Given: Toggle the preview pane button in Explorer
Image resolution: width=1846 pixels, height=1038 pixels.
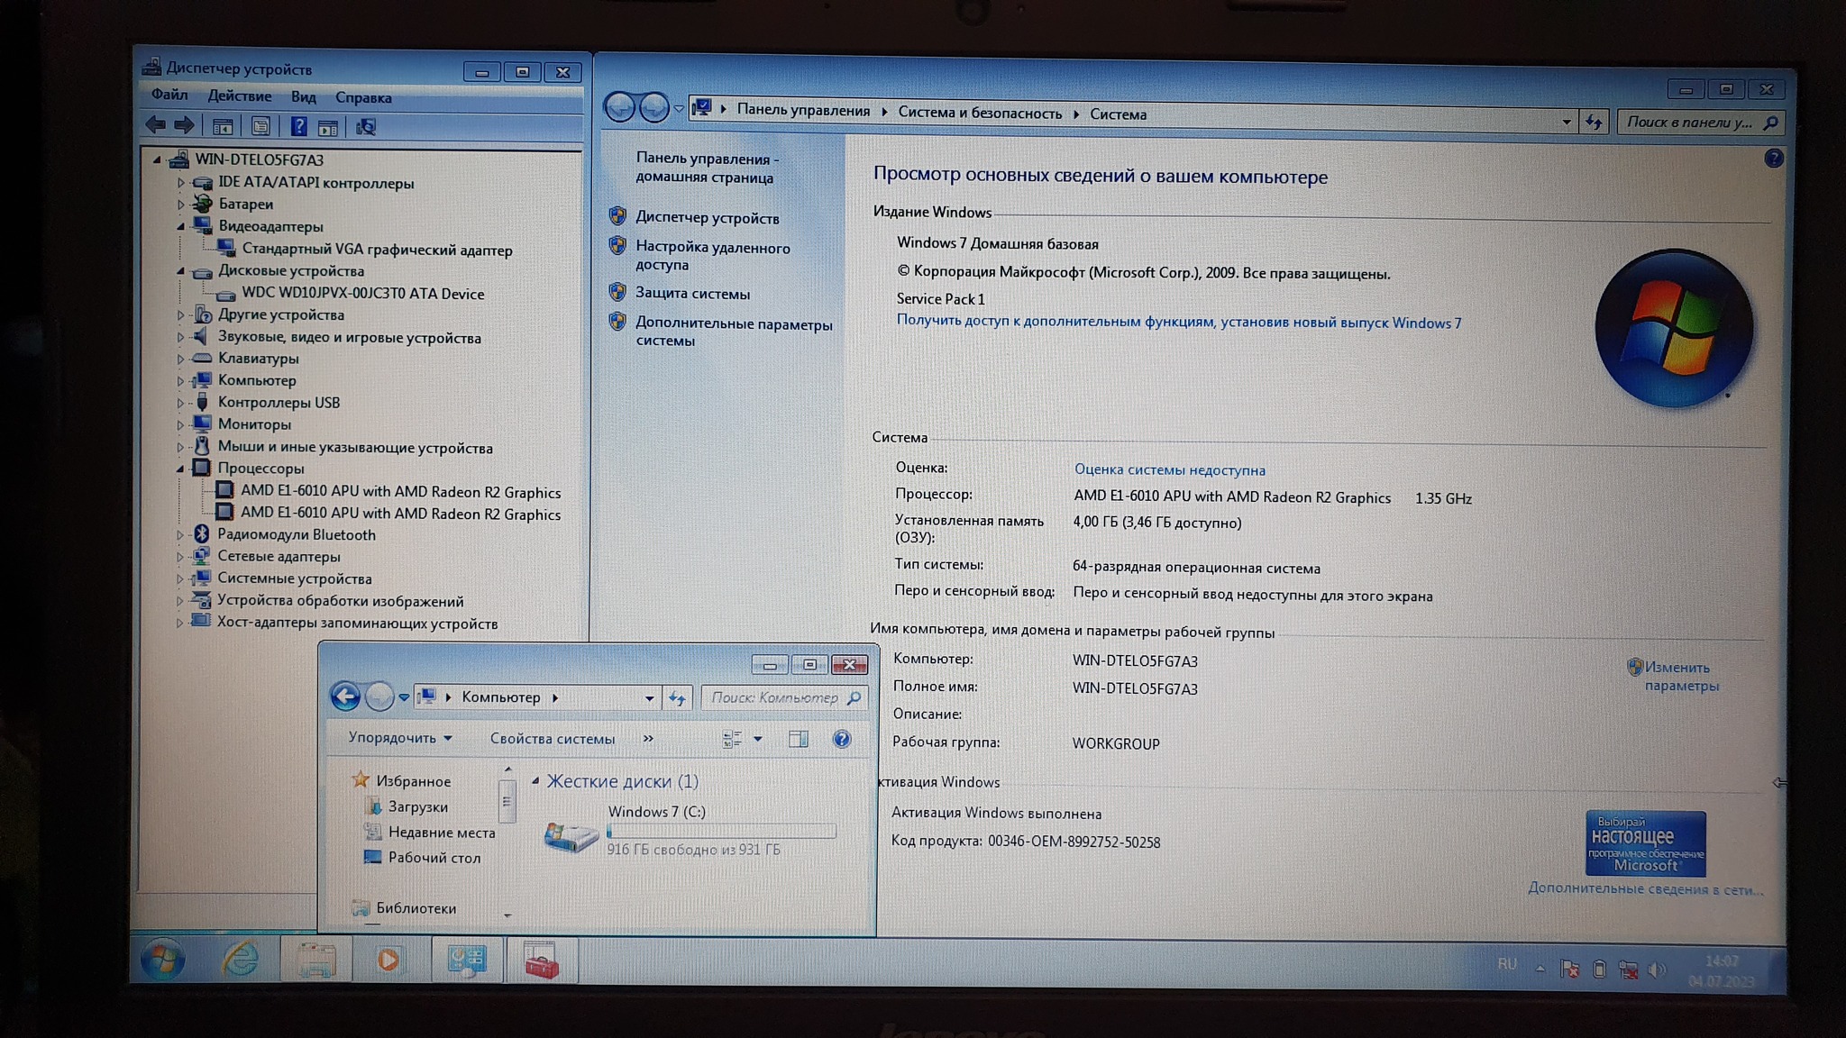Looking at the screenshot, I should [x=798, y=739].
